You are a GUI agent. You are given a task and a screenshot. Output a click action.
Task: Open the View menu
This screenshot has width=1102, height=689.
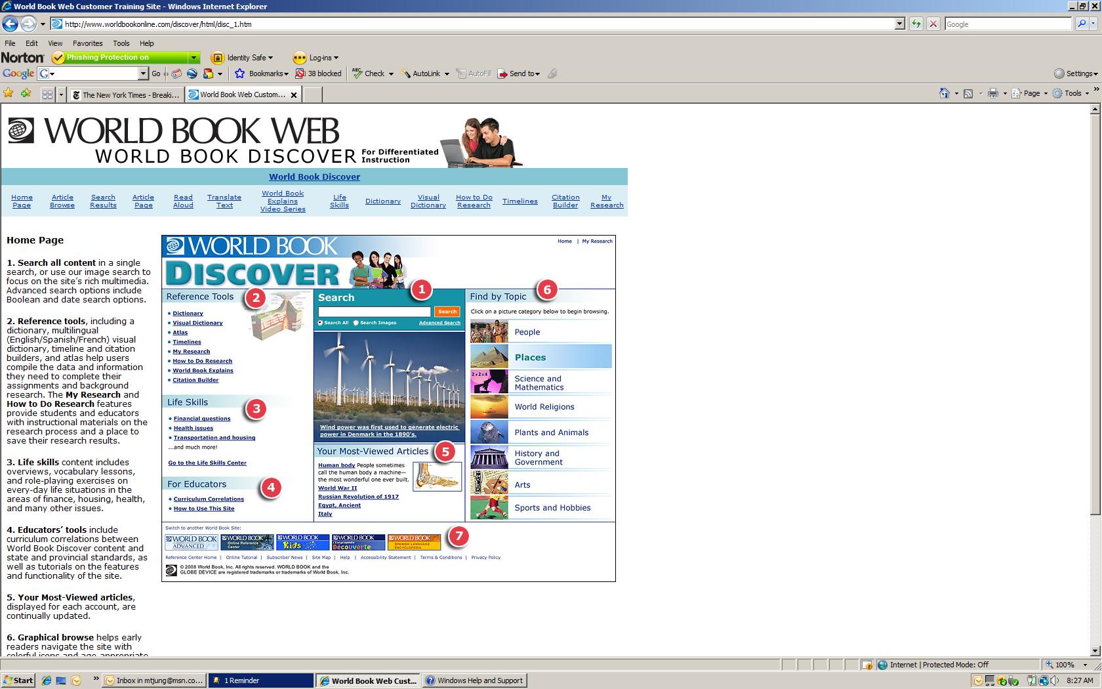(x=55, y=43)
